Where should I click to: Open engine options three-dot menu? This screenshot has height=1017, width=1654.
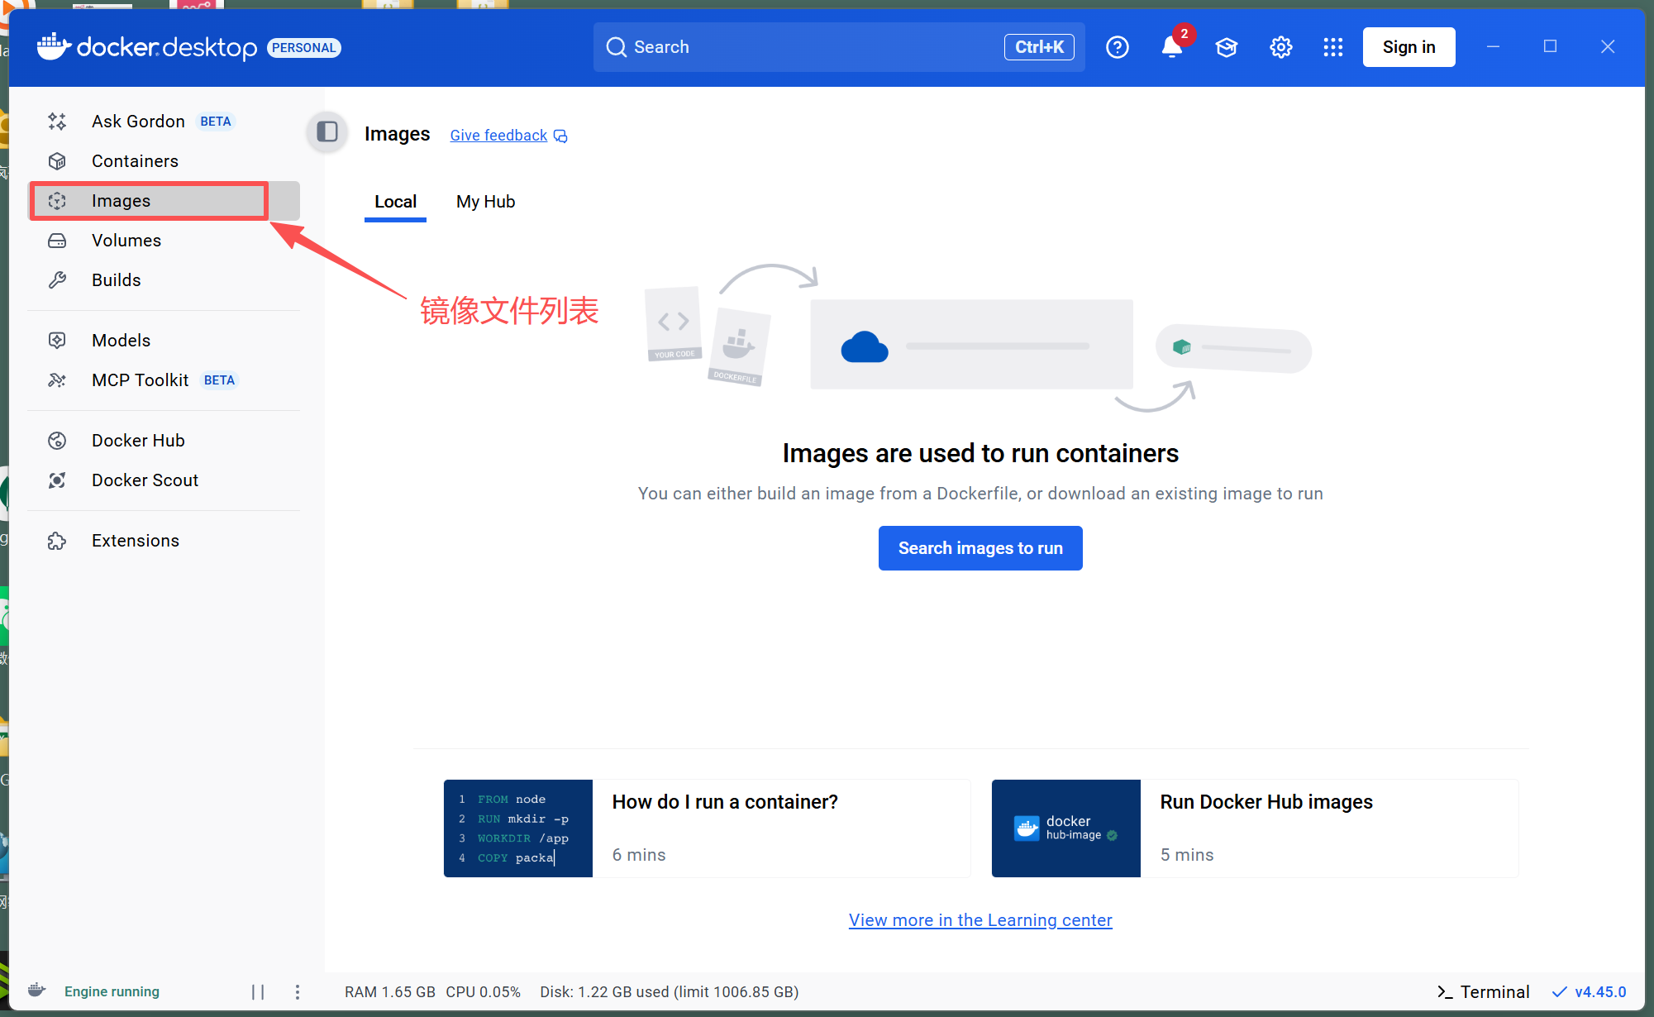click(x=298, y=991)
